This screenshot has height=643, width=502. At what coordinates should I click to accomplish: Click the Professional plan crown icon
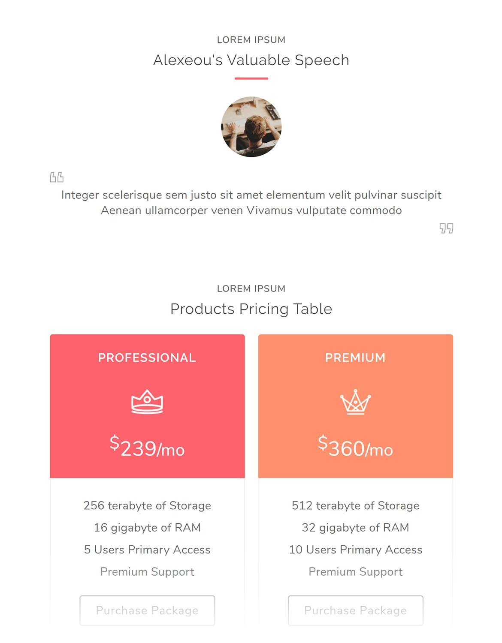147,402
